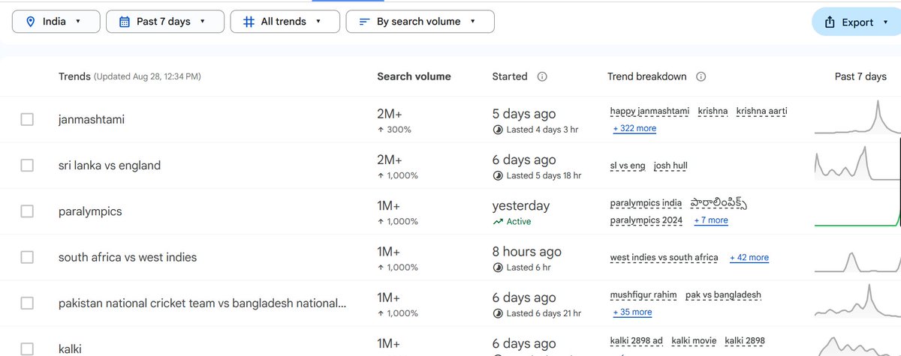This screenshot has height=356, width=901.
Task: Open the Past 7 days time filter
Action: pos(165,22)
